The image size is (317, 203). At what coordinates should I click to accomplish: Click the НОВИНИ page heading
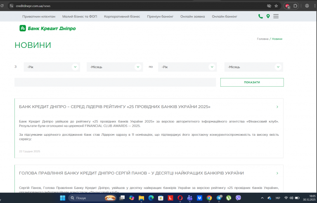(x=33, y=45)
